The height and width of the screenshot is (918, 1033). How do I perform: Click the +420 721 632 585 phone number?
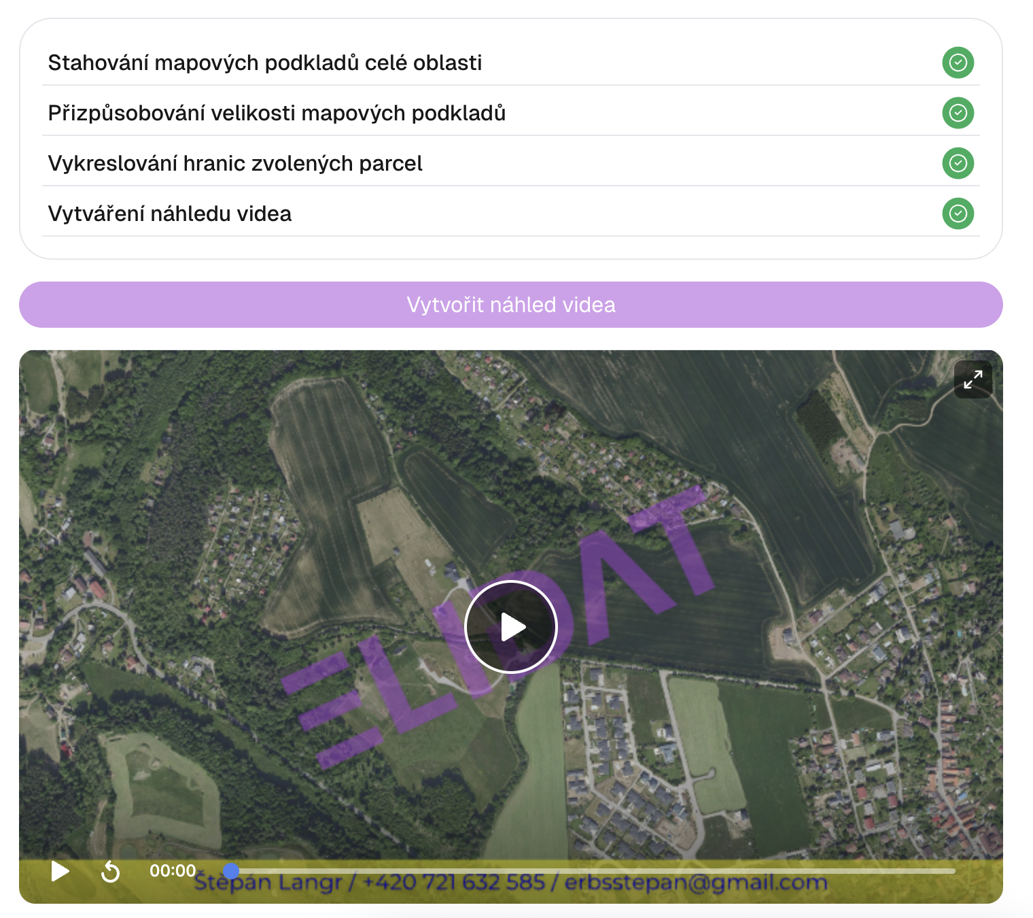454,883
